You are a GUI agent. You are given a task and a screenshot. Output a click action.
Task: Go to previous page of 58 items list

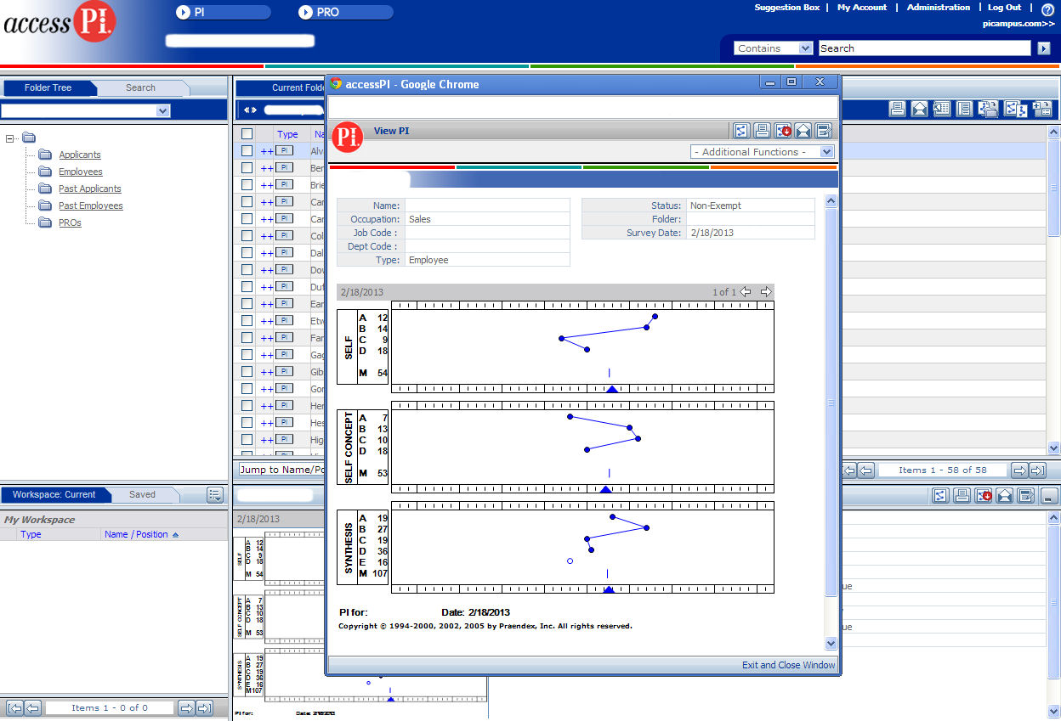click(x=866, y=470)
